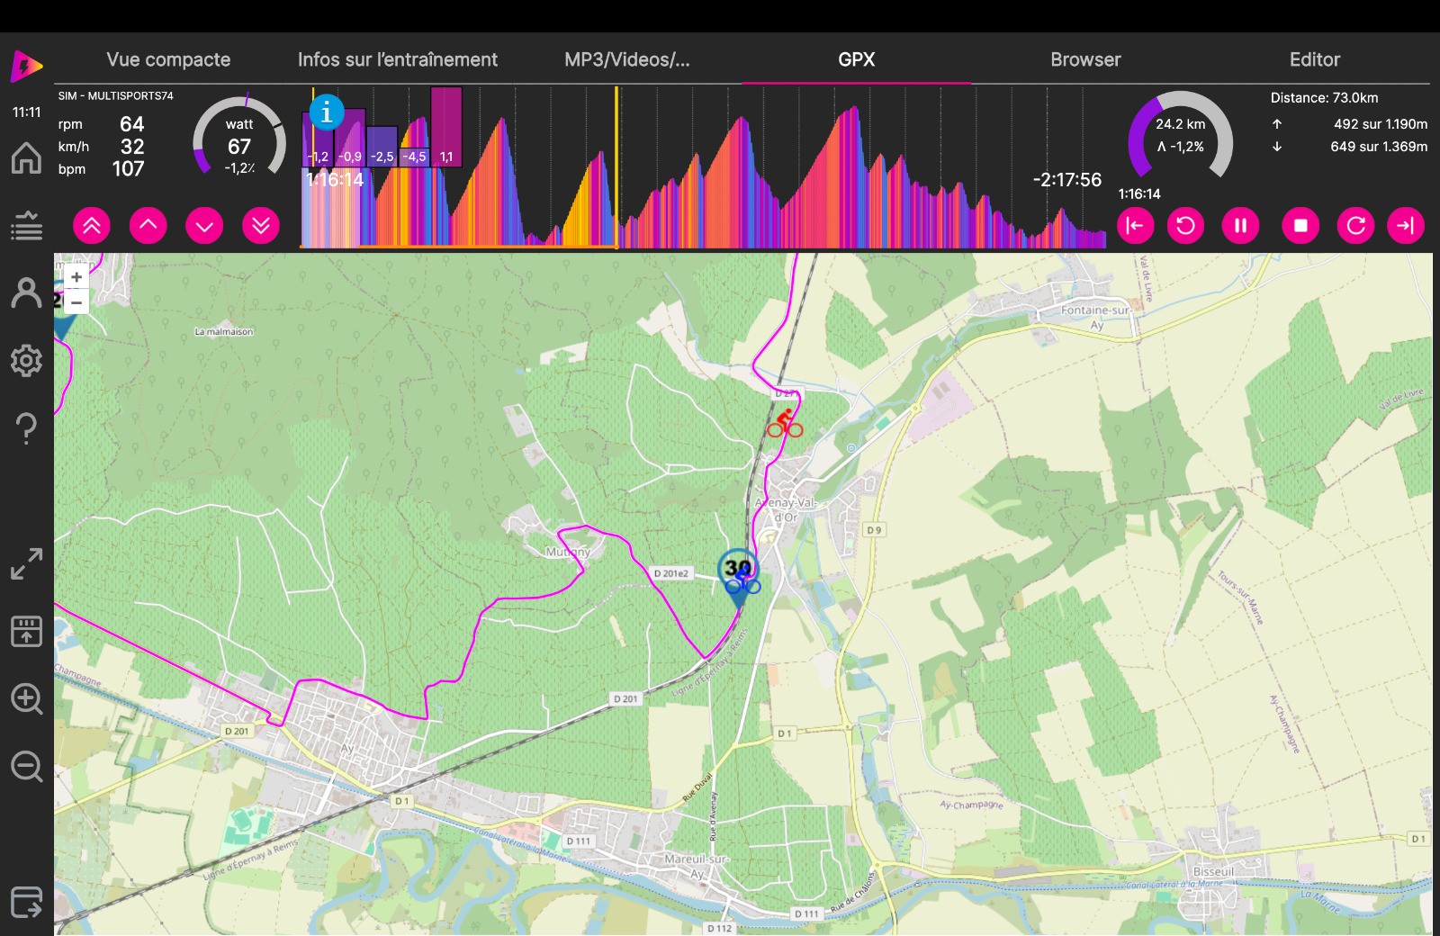Skip to the end of route
The image size is (1440, 936).
click(x=1405, y=226)
